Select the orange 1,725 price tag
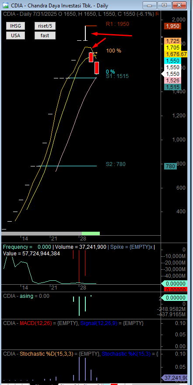 (172, 41)
